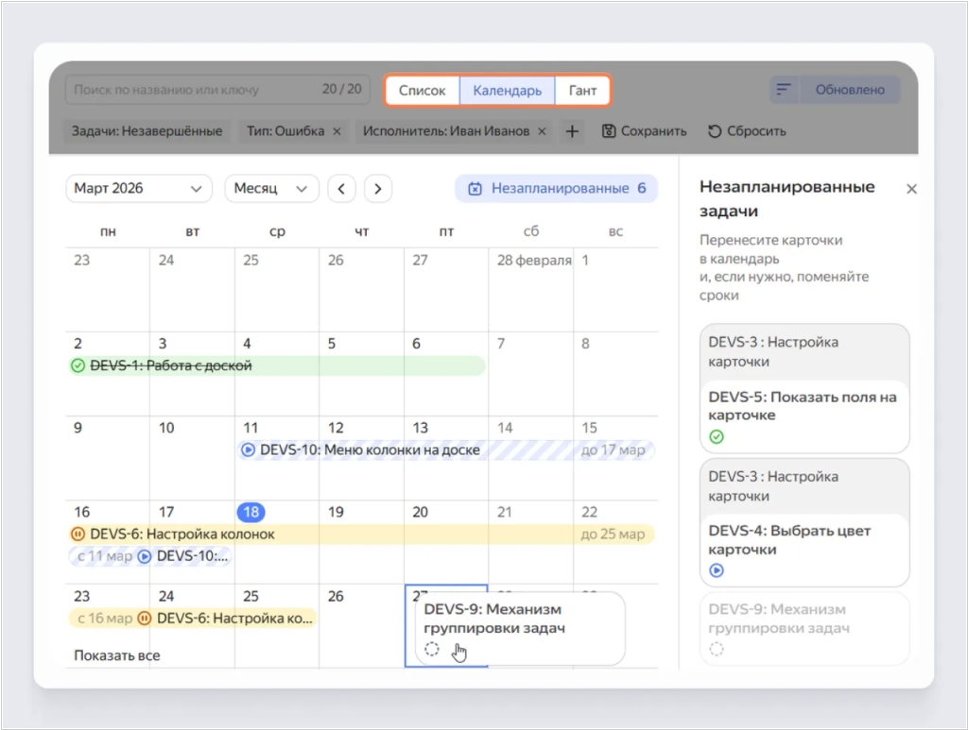Click the Сохранить button

[644, 131]
